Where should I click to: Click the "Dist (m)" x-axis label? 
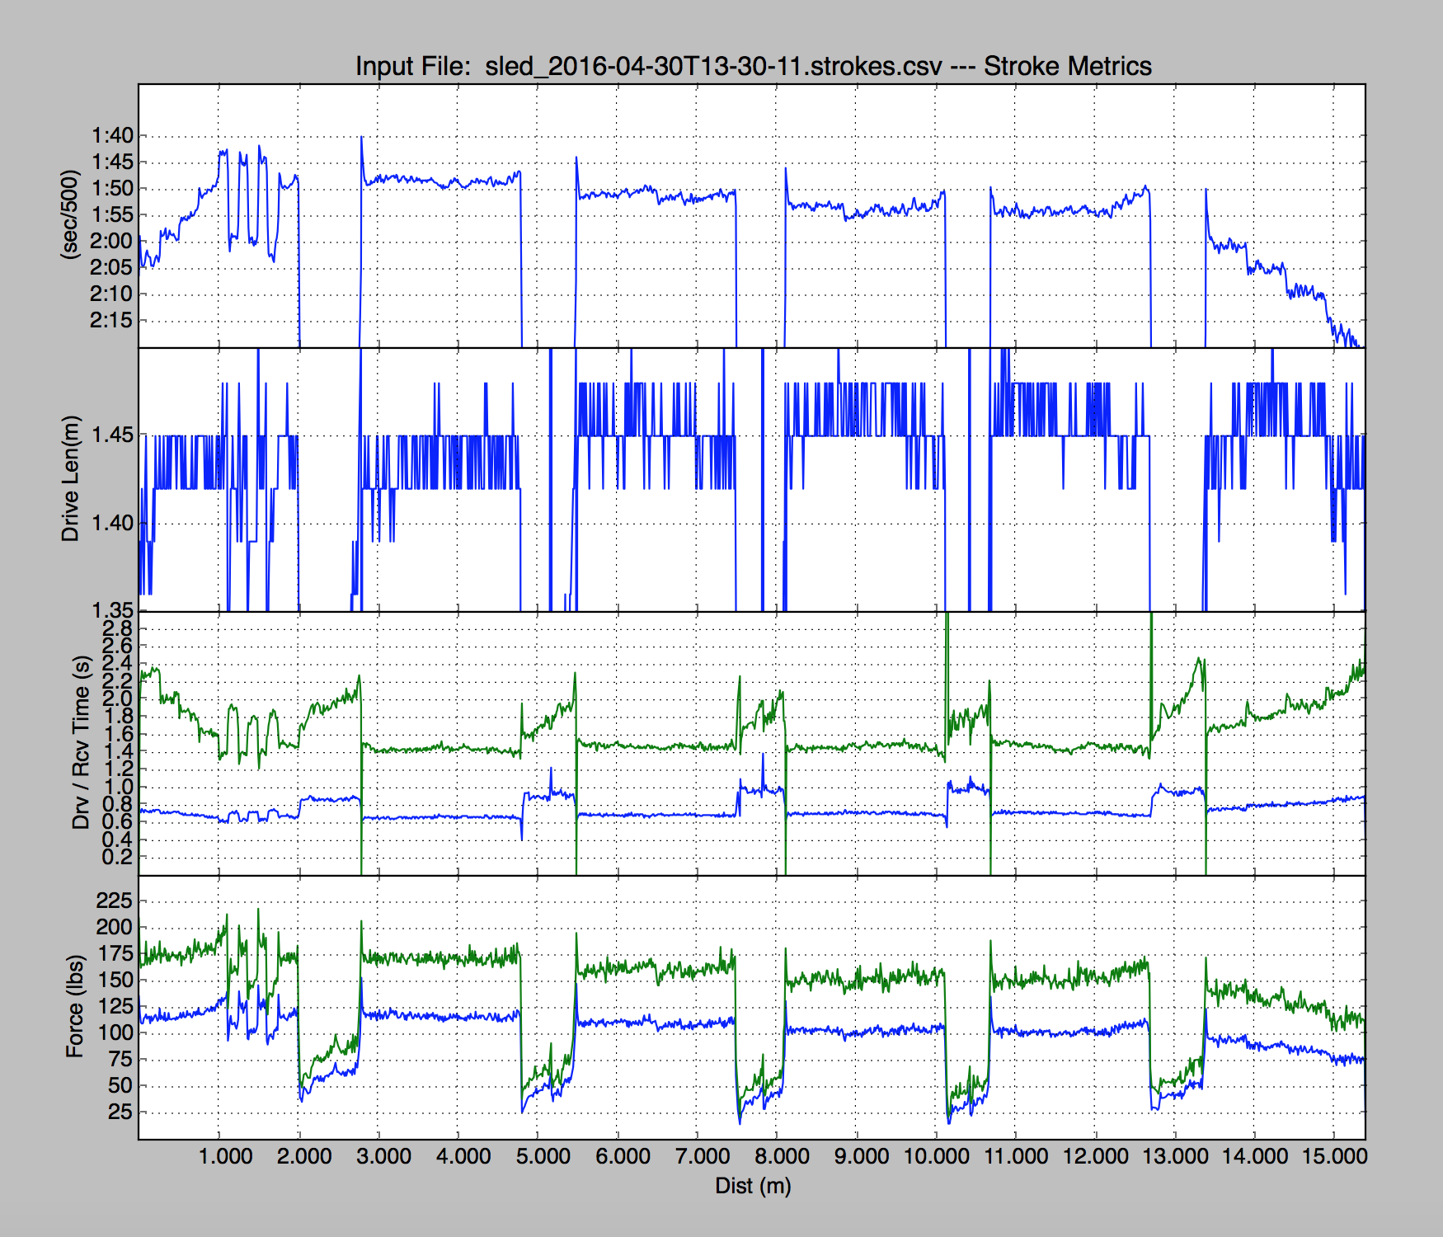pyautogui.click(x=753, y=1186)
